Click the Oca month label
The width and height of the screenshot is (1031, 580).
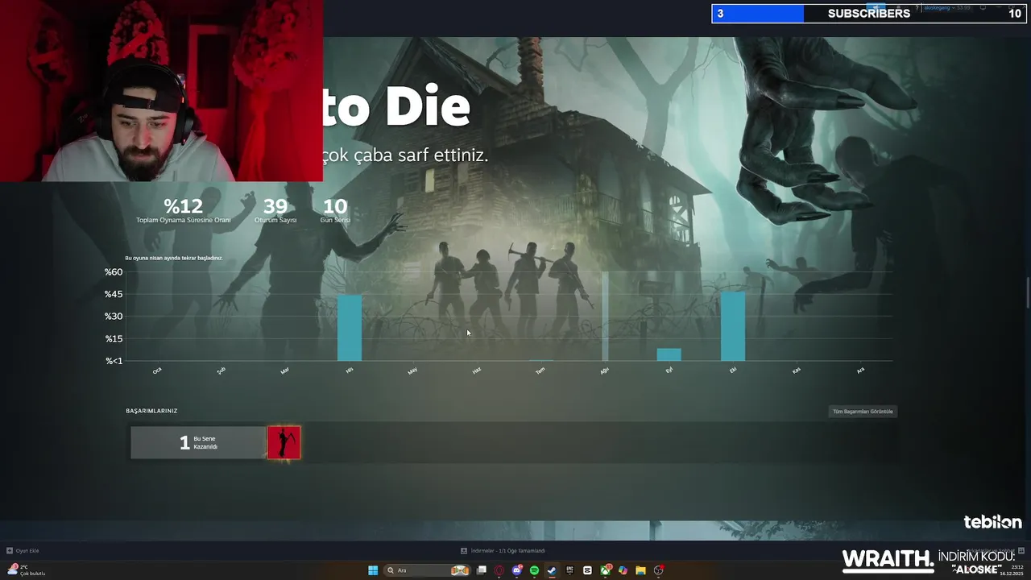tap(157, 371)
